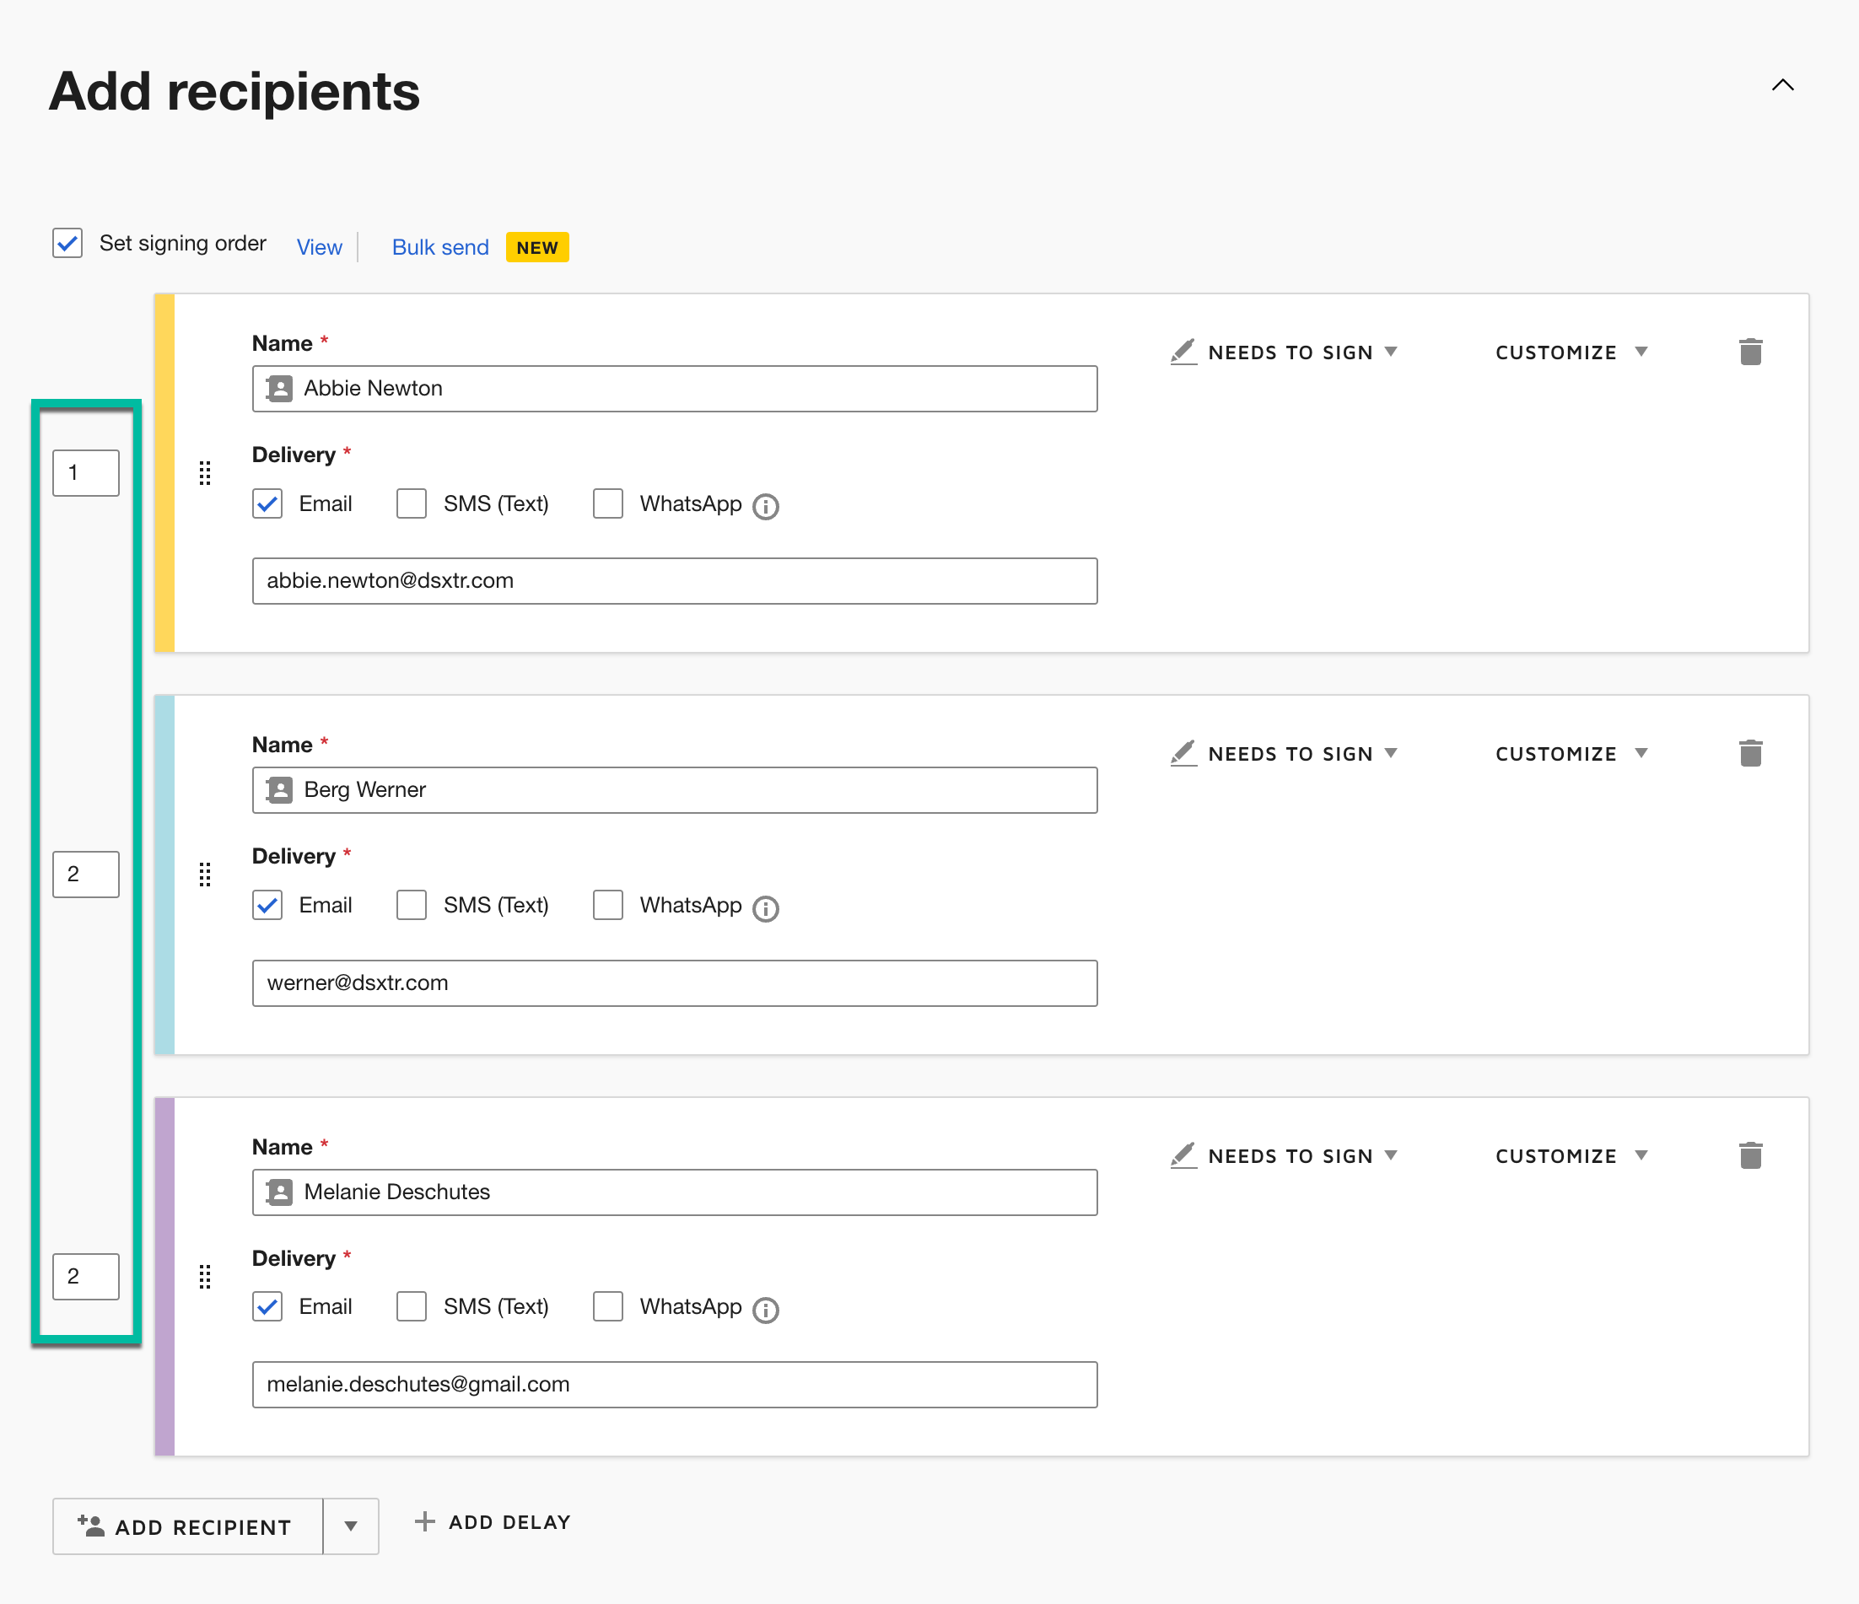Open the View signing order link
The height and width of the screenshot is (1604, 1859).
320,247
